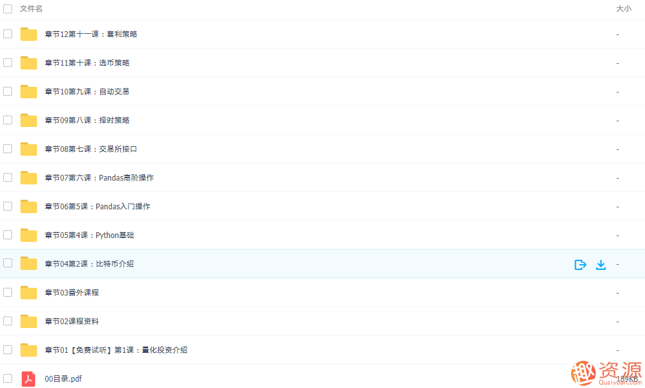The image size is (645, 388).
Task: Click folder icon for 章节05 Python基础
Action: 29,235
